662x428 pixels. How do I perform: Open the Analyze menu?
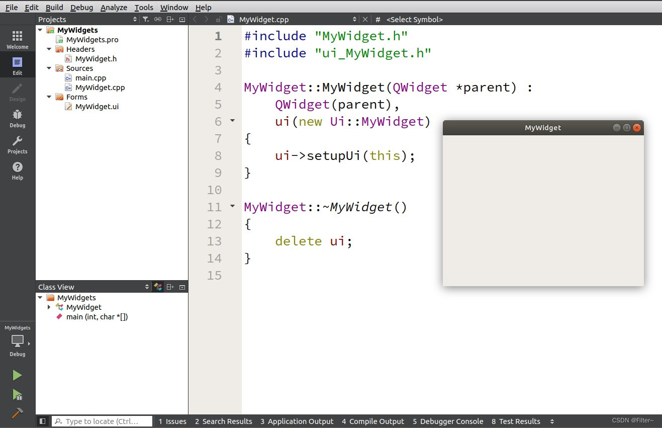114,8
